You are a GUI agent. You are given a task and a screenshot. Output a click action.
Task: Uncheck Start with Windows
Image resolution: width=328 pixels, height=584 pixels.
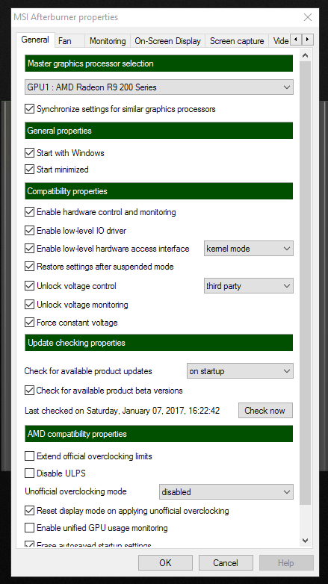tap(29, 152)
